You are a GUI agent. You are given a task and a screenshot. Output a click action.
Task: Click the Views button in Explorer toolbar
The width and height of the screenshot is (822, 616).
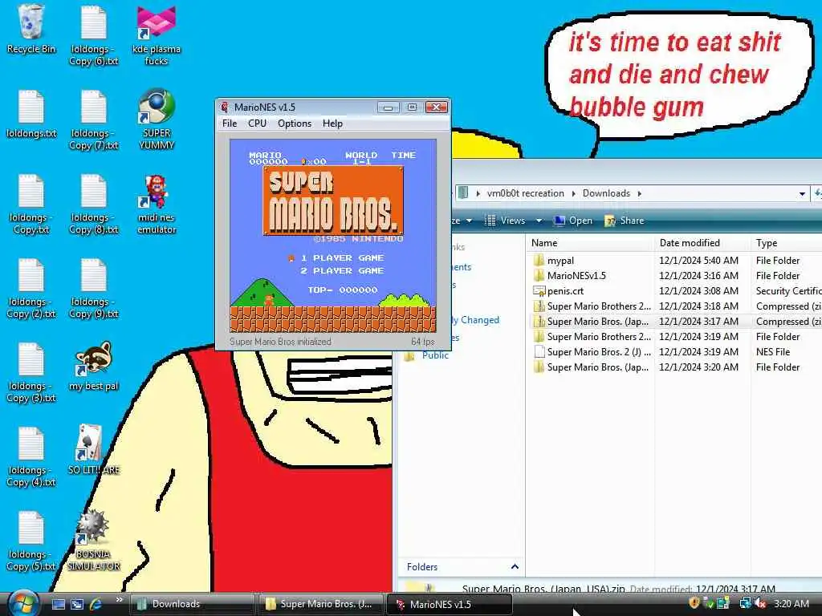click(x=506, y=221)
